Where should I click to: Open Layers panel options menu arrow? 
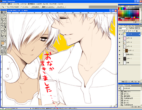(141, 26)
